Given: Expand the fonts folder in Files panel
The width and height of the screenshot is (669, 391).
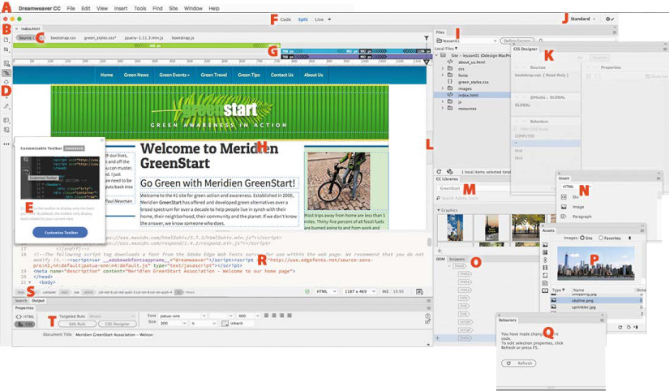Looking at the screenshot, I should pyautogui.click(x=443, y=75).
